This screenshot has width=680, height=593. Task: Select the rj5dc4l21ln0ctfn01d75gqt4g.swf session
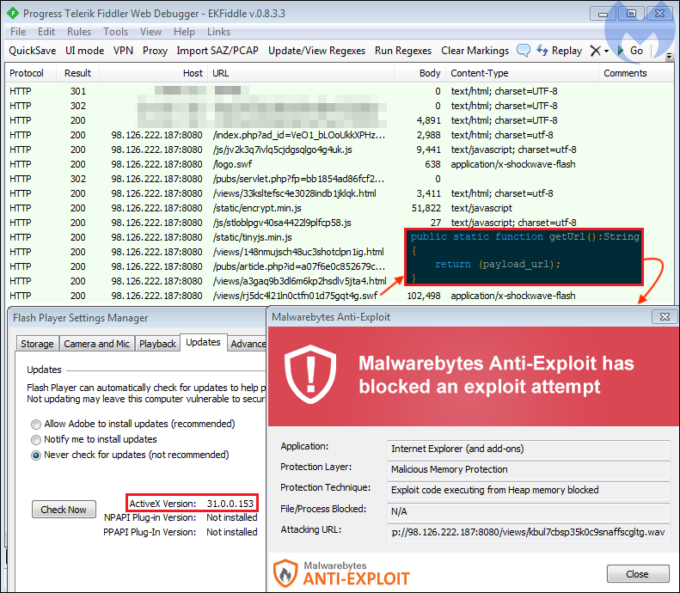coord(340,296)
